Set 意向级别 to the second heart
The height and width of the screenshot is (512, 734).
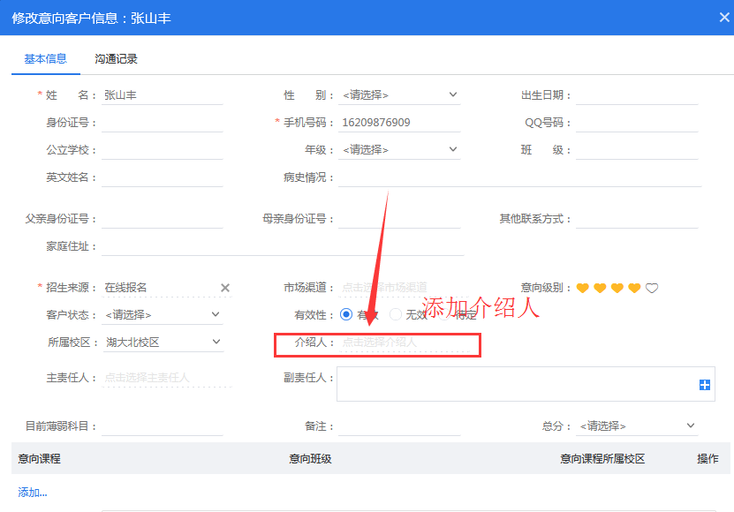[600, 288]
